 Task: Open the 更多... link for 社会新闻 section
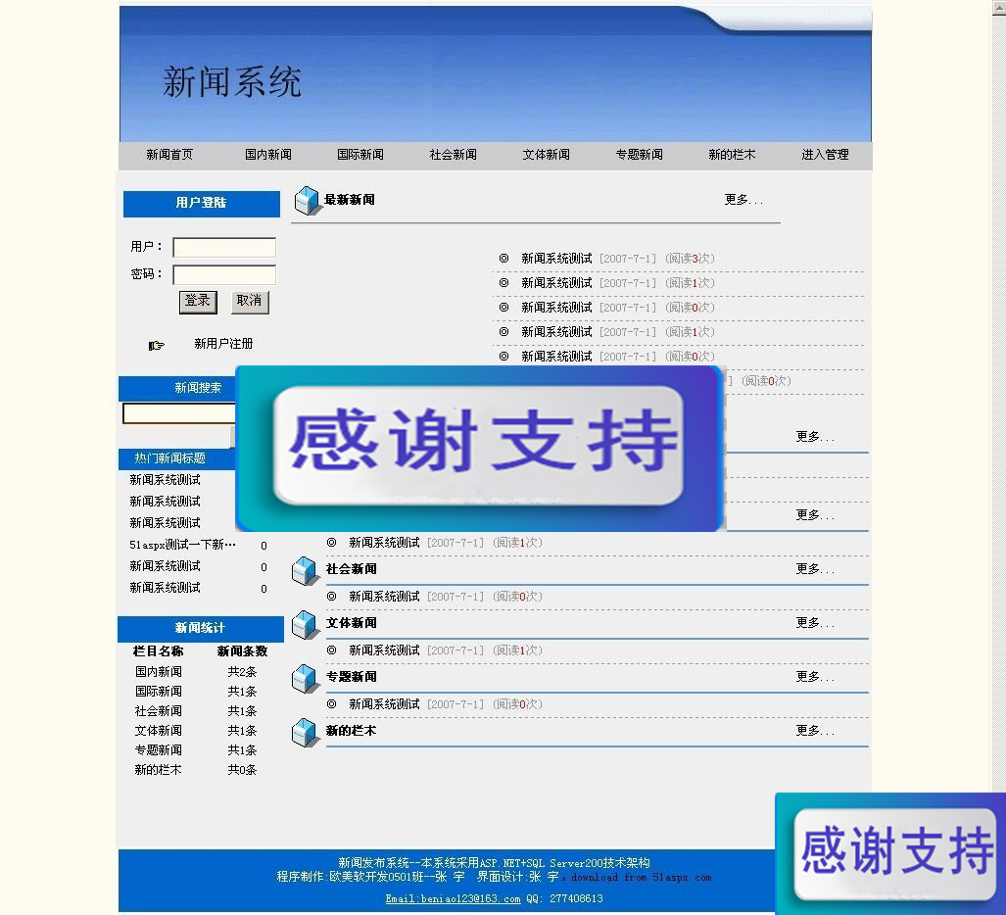coord(815,569)
